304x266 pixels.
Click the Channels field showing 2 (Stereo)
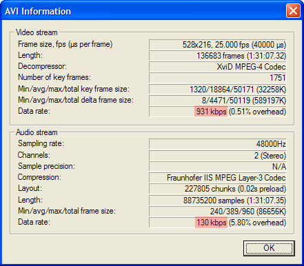click(217, 156)
